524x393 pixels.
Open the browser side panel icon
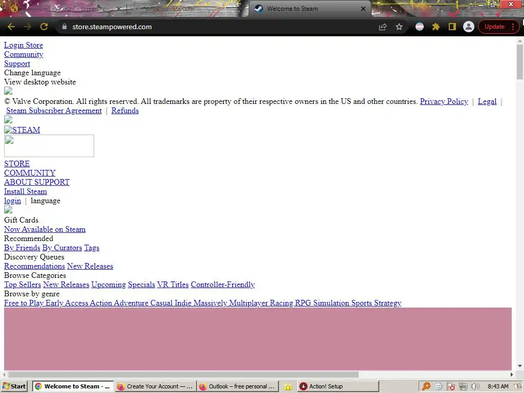tap(452, 27)
